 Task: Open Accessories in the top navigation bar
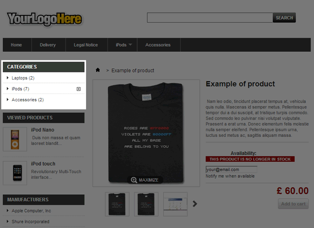click(x=158, y=45)
